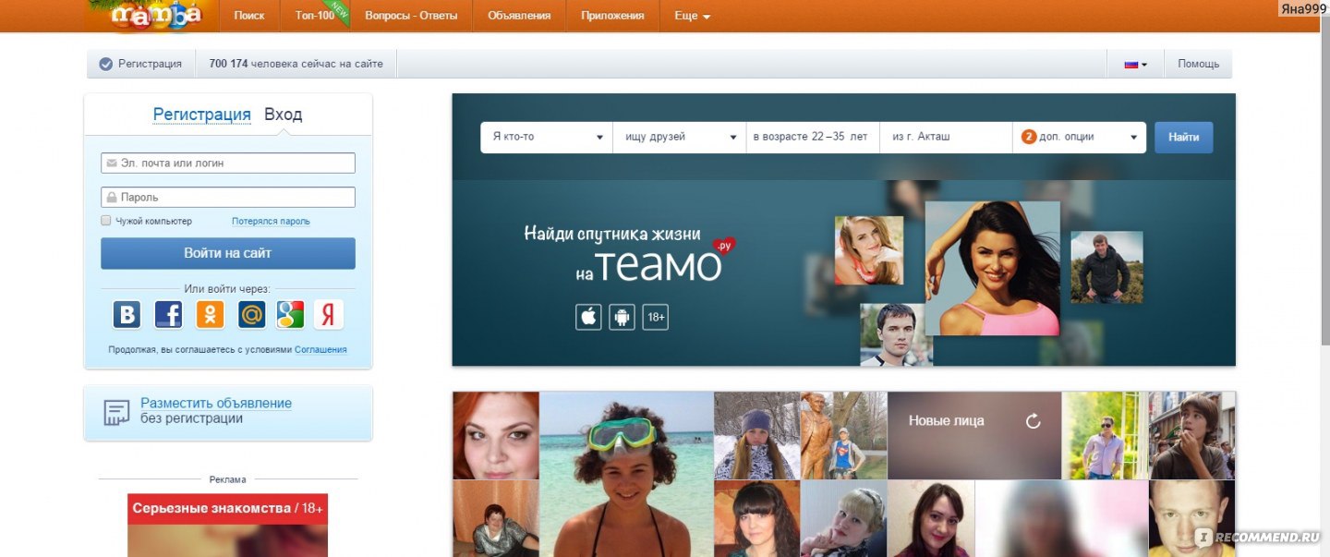
Task: Click the Потерялся пароль link
Action: click(x=271, y=222)
